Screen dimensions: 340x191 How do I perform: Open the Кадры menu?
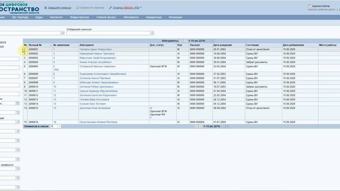click(39, 17)
